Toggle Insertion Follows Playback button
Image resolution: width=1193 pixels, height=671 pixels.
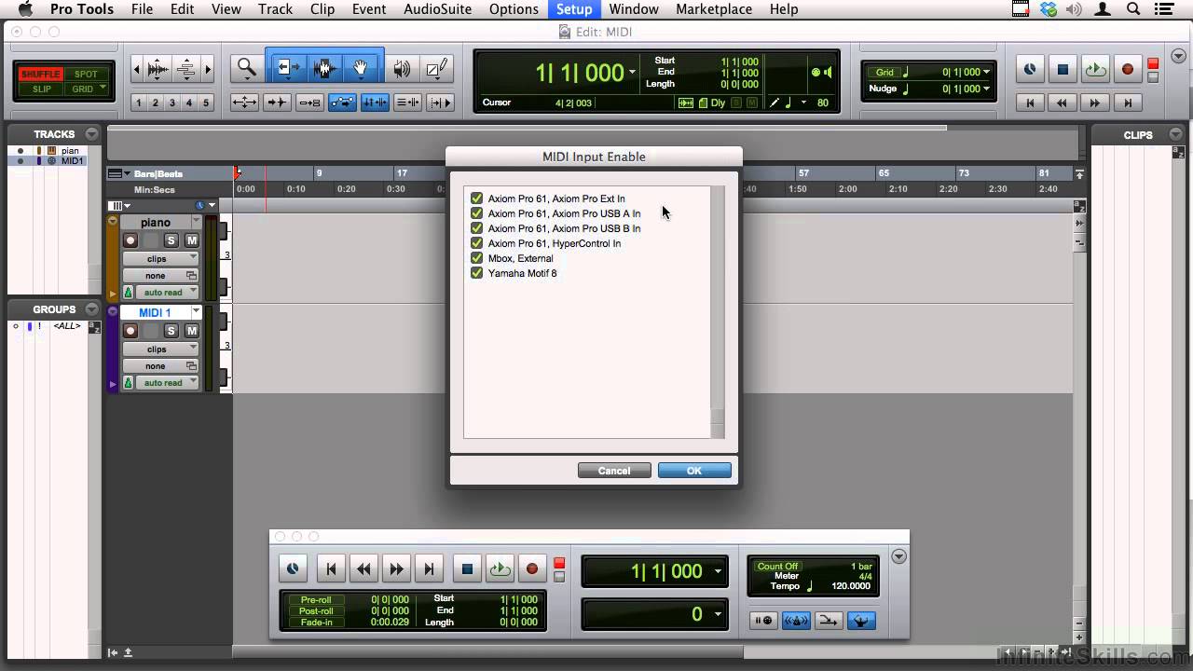point(440,103)
